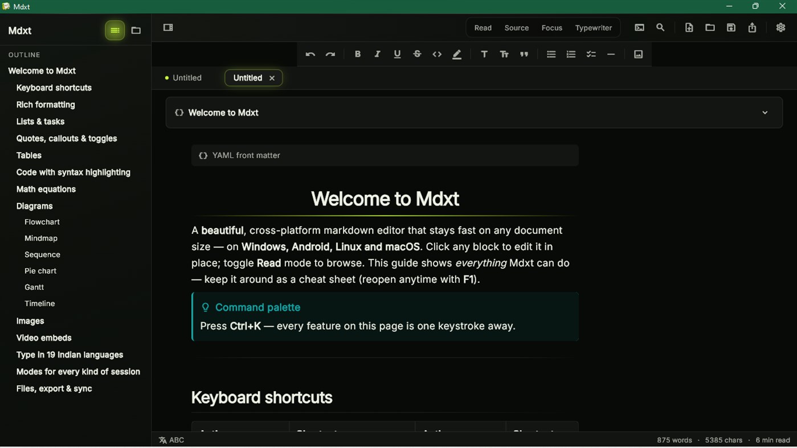
Task: Go to Sequence in outline
Action: pos(43,255)
